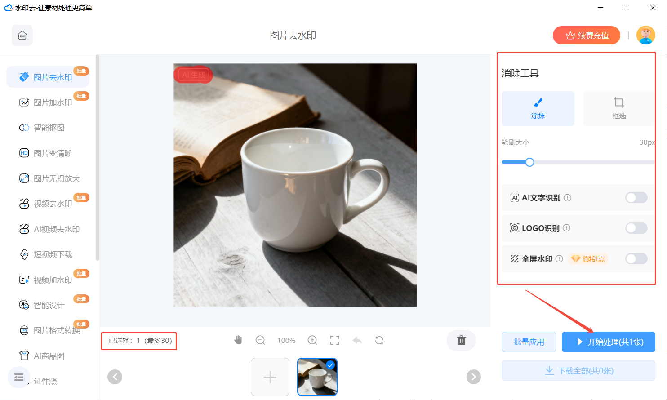This screenshot has width=667, height=400.
Task: Enable the AI文字识别 switch
Action: (636, 198)
